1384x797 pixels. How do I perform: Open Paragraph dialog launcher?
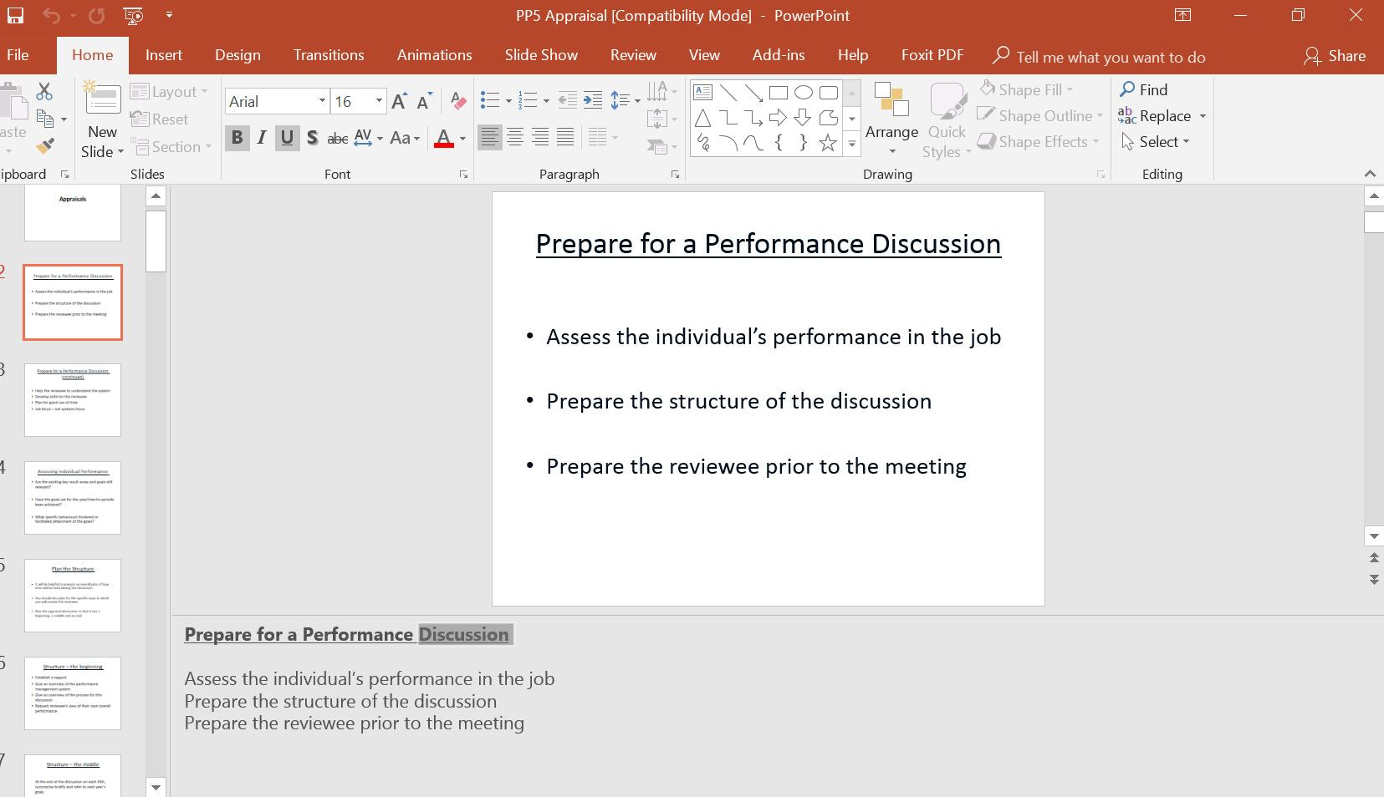pos(675,174)
